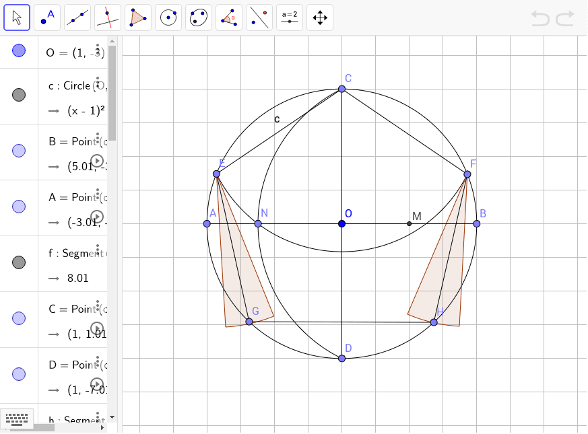This screenshot has height=434, width=588.
Task: Open more options for A row
Action: coord(98,194)
